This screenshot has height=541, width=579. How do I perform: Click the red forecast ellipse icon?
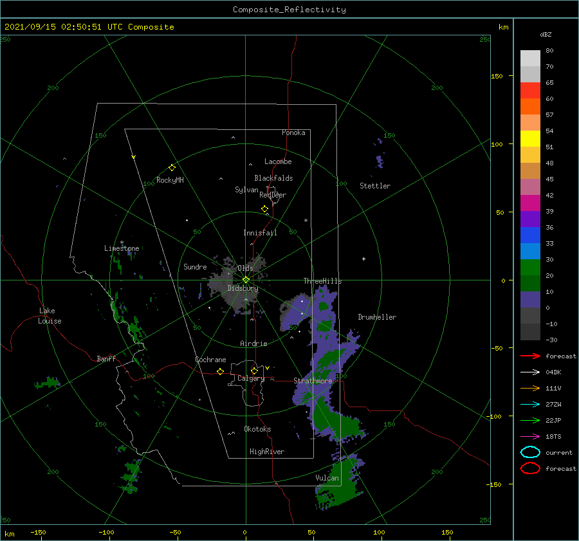click(x=530, y=468)
